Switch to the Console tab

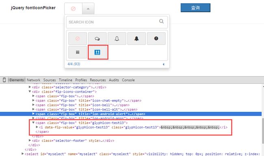point(128,80)
